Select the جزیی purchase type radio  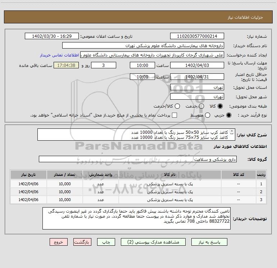pyautogui.click(x=229, y=115)
